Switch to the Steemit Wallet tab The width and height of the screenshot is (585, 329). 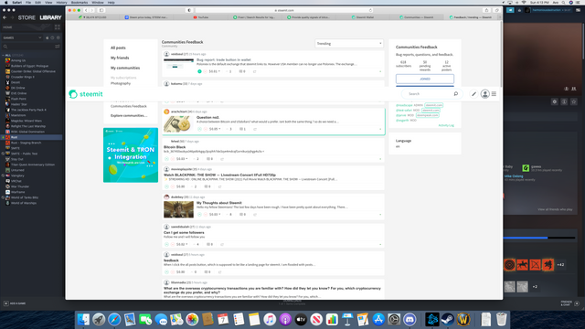[363, 17]
